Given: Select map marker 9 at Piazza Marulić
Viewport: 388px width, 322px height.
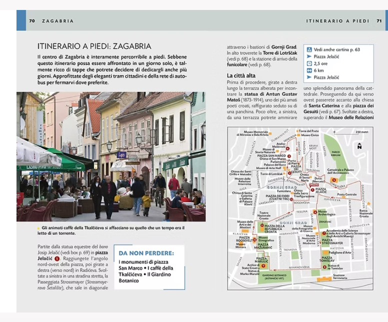Looking at the screenshot, I should coord(263,266).
